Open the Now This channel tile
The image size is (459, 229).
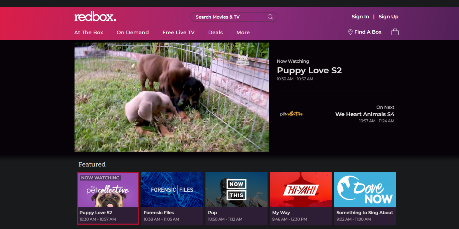(236, 198)
